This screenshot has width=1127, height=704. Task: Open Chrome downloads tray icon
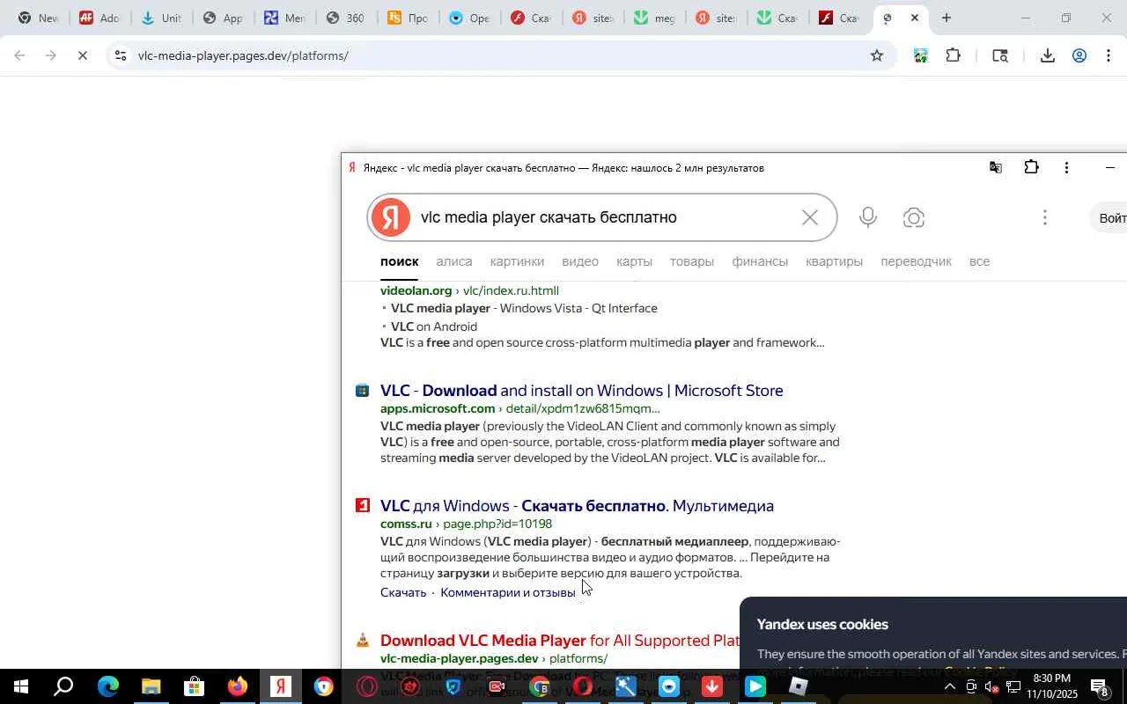point(1047,55)
